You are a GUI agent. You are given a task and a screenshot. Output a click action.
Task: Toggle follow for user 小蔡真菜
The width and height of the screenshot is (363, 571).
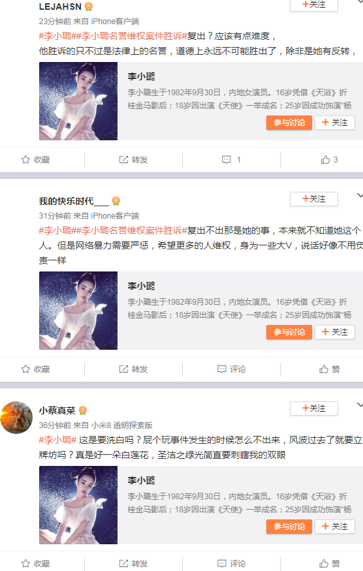click(314, 409)
